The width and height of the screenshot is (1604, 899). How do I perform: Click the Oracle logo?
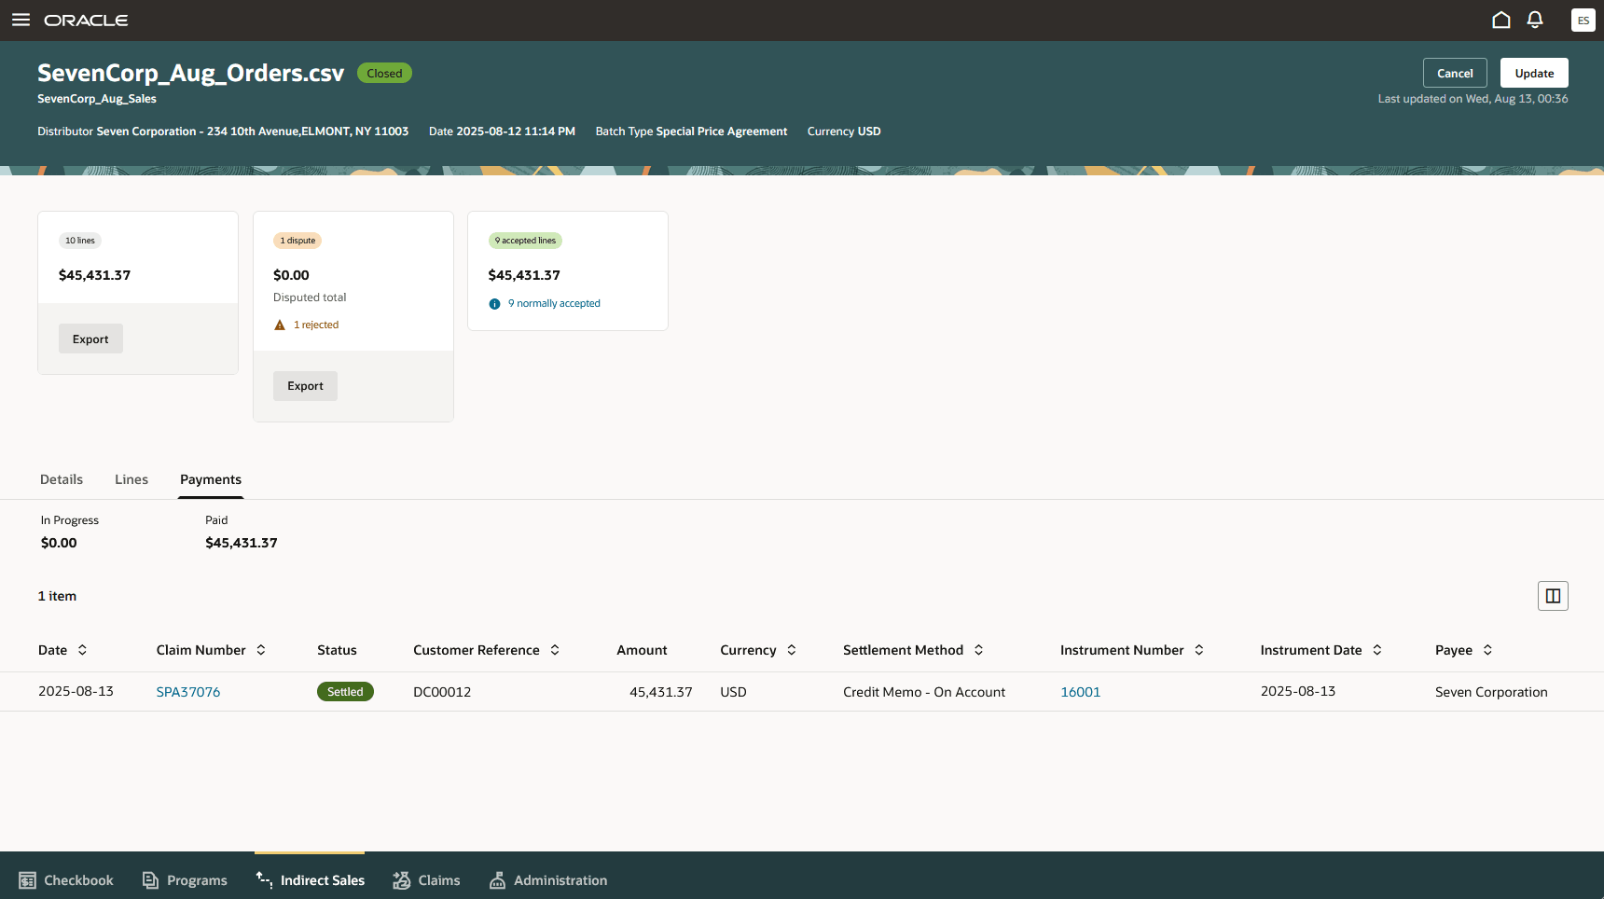coord(86,21)
